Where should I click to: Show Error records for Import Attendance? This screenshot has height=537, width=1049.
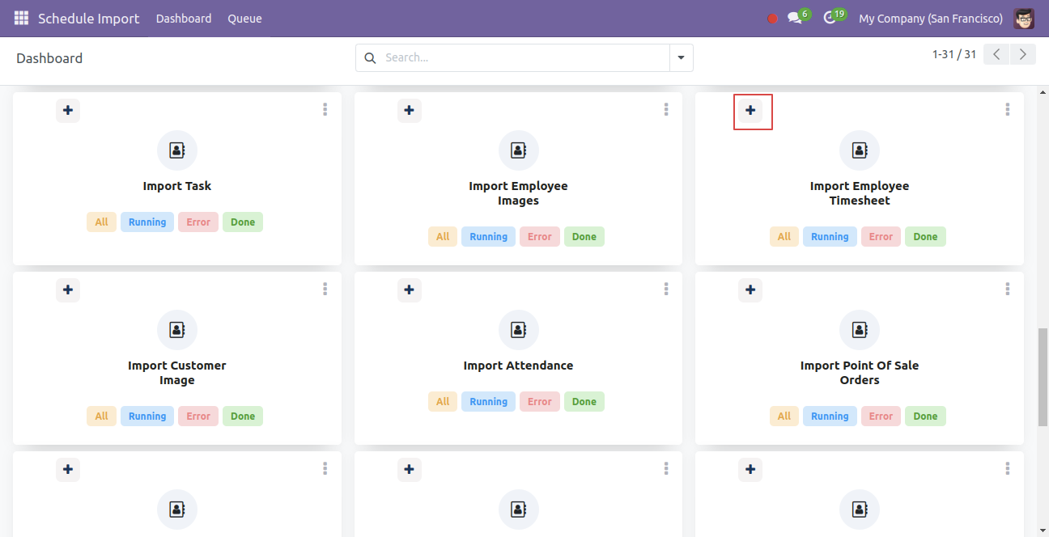[x=540, y=402]
